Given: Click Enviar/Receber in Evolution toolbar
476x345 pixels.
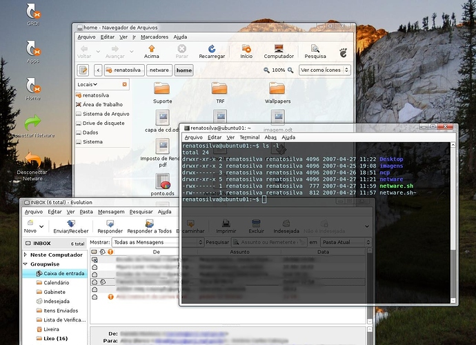Looking at the screenshot, I should (x=71, y=227).
